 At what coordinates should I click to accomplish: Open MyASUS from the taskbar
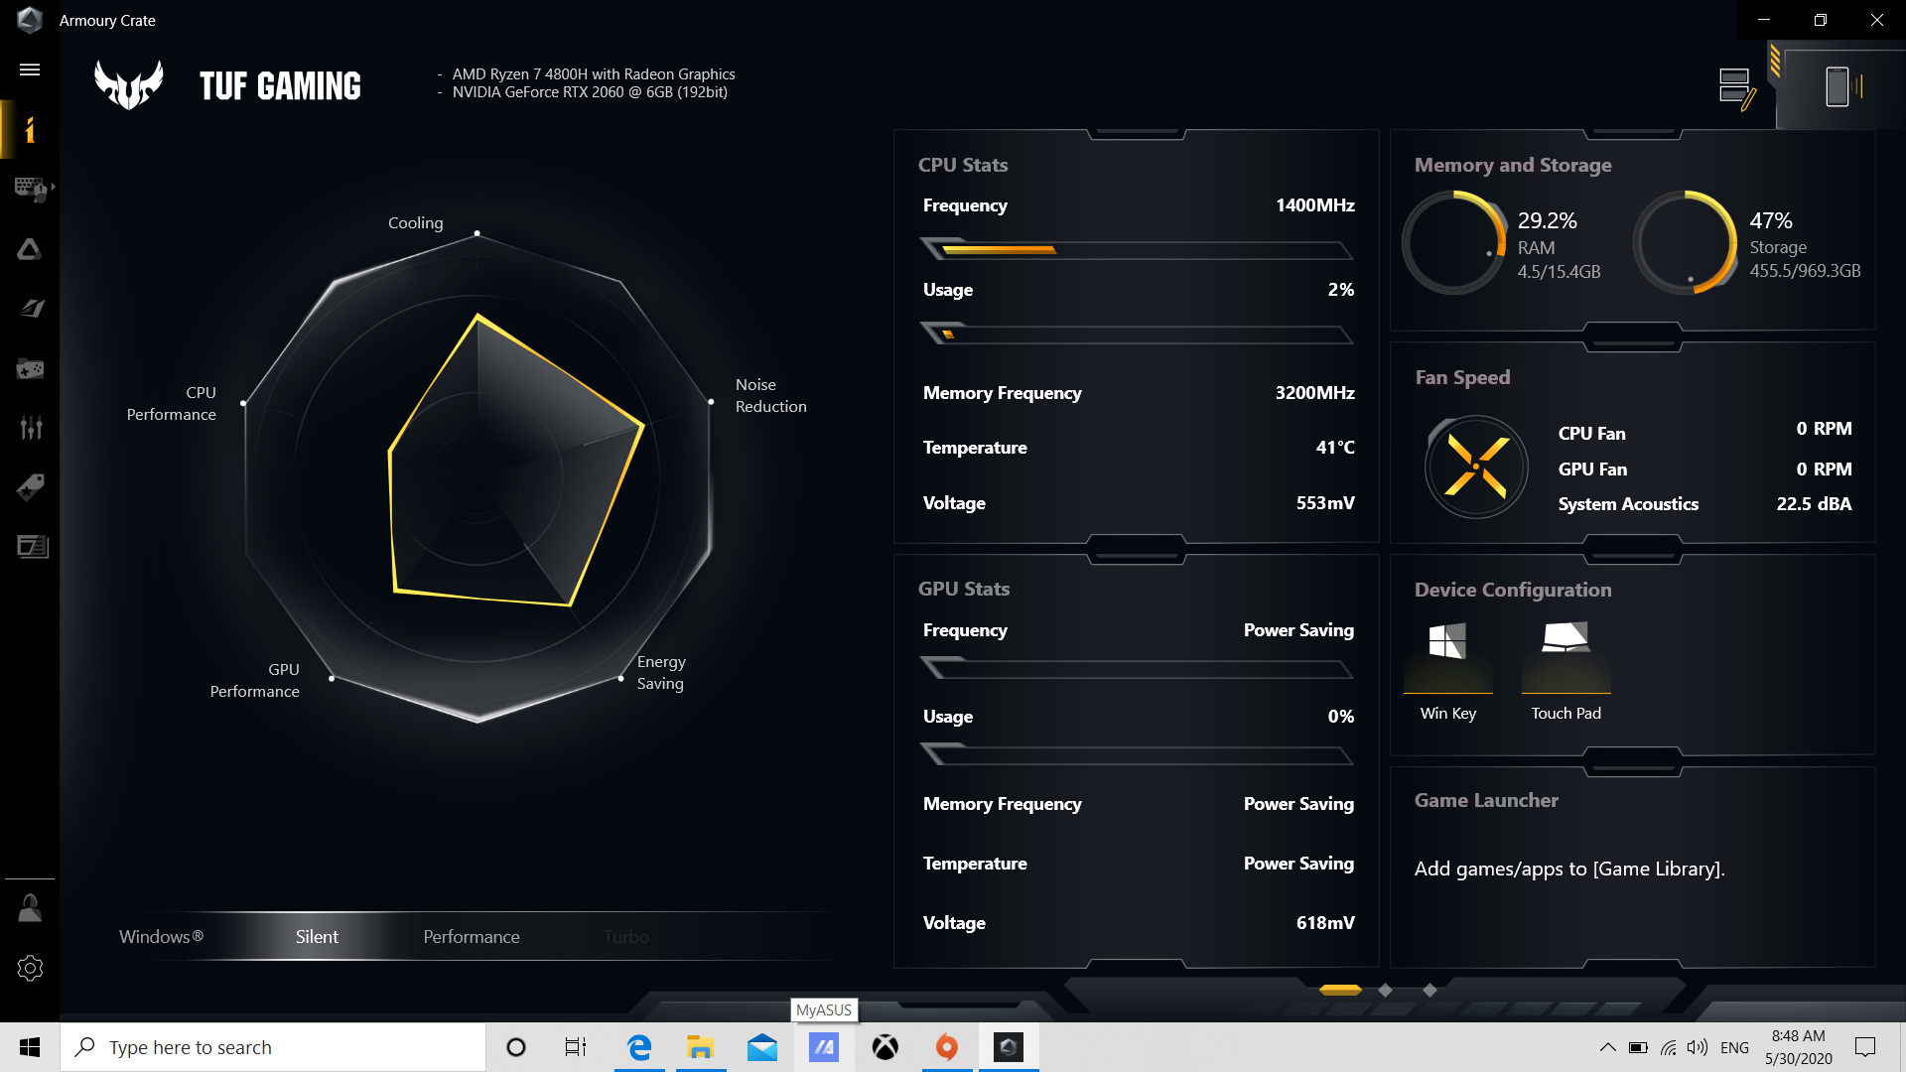824,1047
